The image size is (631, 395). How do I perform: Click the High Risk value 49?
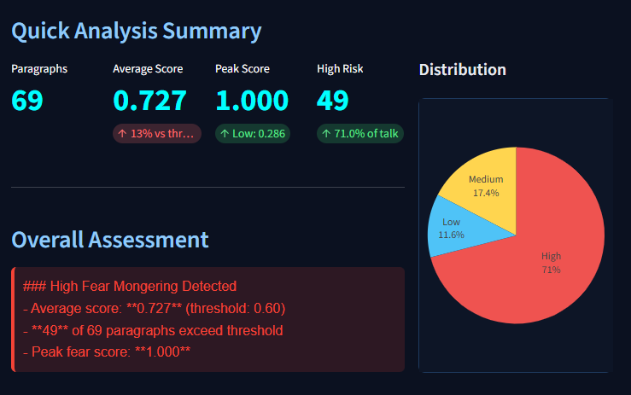click(332, 101)
